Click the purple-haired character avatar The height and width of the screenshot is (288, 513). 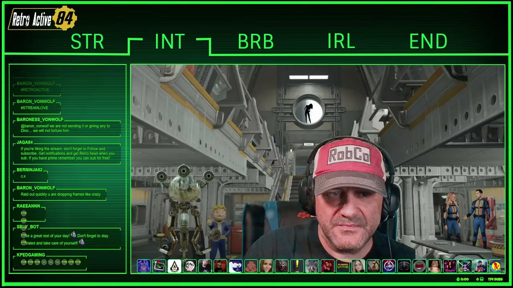(144, 266)
